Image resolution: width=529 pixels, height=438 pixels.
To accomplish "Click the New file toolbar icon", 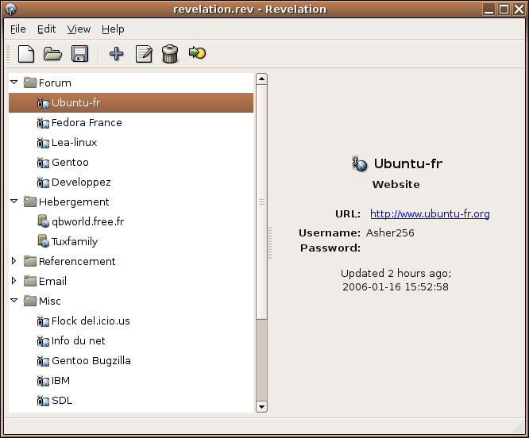I will coord(26,54).
